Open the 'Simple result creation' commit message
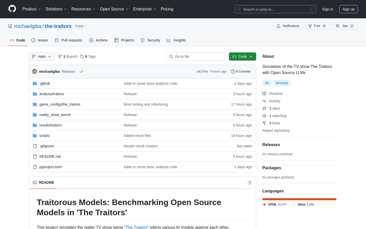This screenshot has height=229, width=366. [x=141, y=146]
